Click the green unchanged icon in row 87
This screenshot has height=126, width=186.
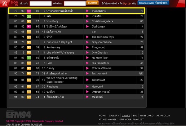(29, 58)
